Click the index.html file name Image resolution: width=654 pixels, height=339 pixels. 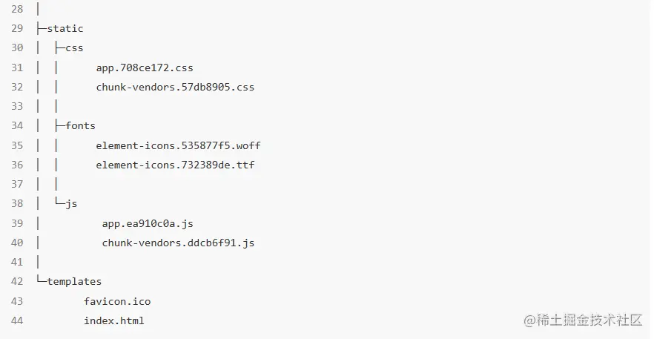(114, 320)
